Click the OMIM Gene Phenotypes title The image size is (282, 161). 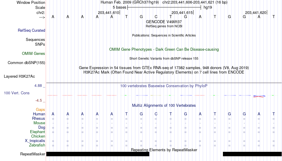[164, 50]
